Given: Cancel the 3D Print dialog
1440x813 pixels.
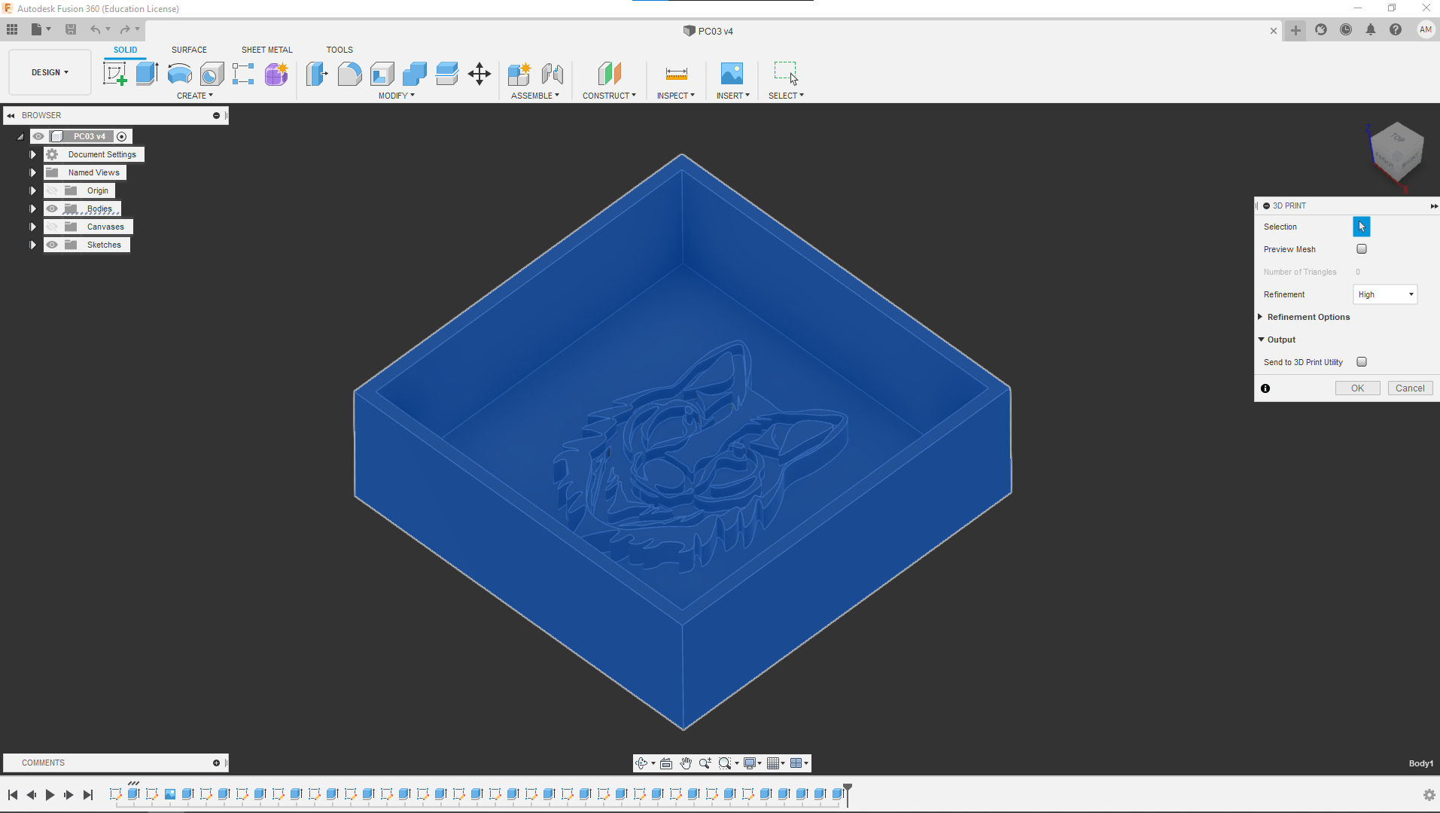Looking at the screenshot, I should click(x=1410, y=388).
